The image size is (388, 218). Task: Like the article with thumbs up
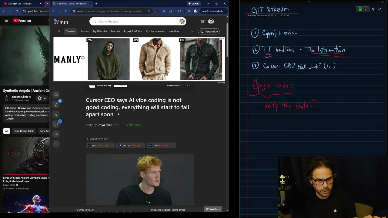click(x=56, y=104)
